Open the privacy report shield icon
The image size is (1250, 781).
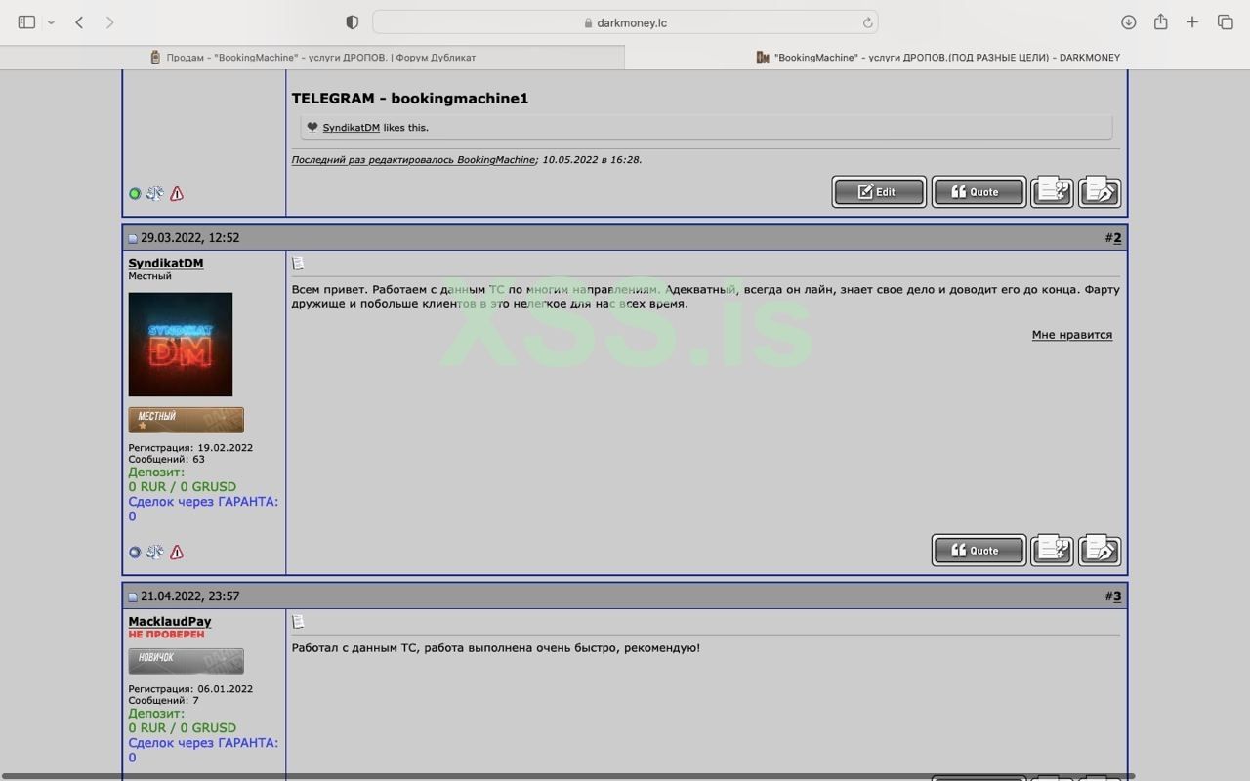(353, 22)
